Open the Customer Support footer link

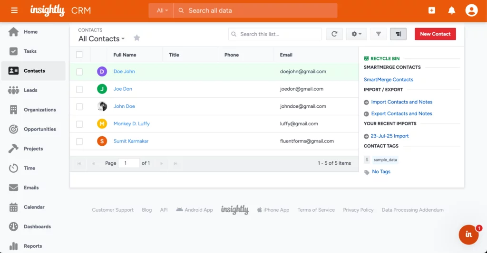pyautogui.click(x=113, y=210)
